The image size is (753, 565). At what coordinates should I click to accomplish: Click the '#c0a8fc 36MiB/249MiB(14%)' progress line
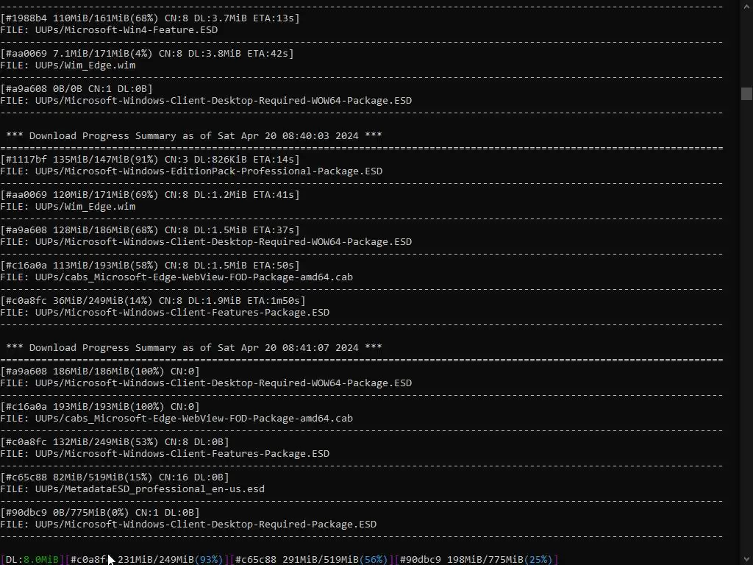pyautogui.click(x=153, y=301)
